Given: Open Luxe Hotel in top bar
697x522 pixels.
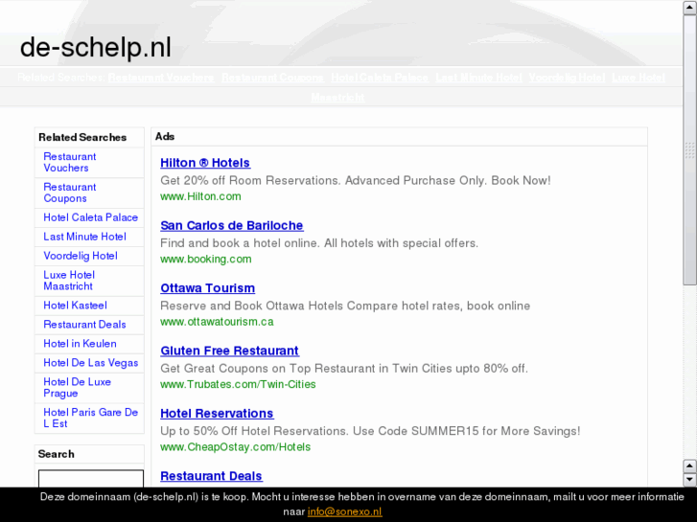Looking at the screenshot, I should click(x=639, y=78).
